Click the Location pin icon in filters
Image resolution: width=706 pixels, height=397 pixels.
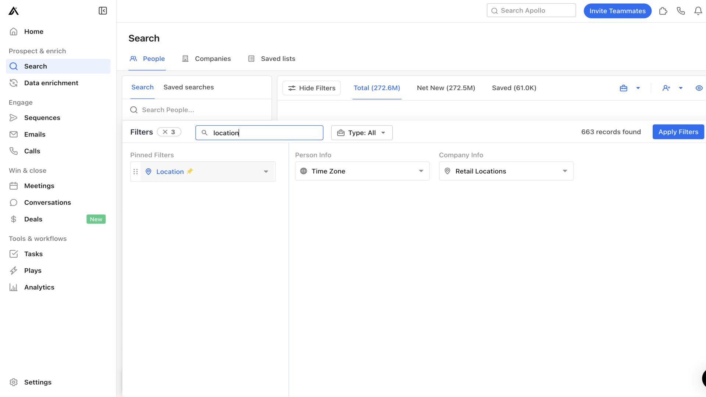(149, 171)
